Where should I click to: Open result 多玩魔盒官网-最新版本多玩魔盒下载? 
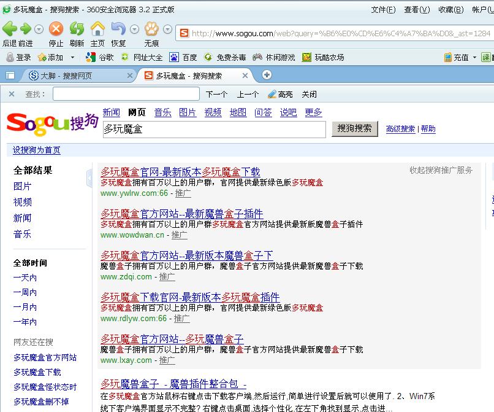[180, 172]
